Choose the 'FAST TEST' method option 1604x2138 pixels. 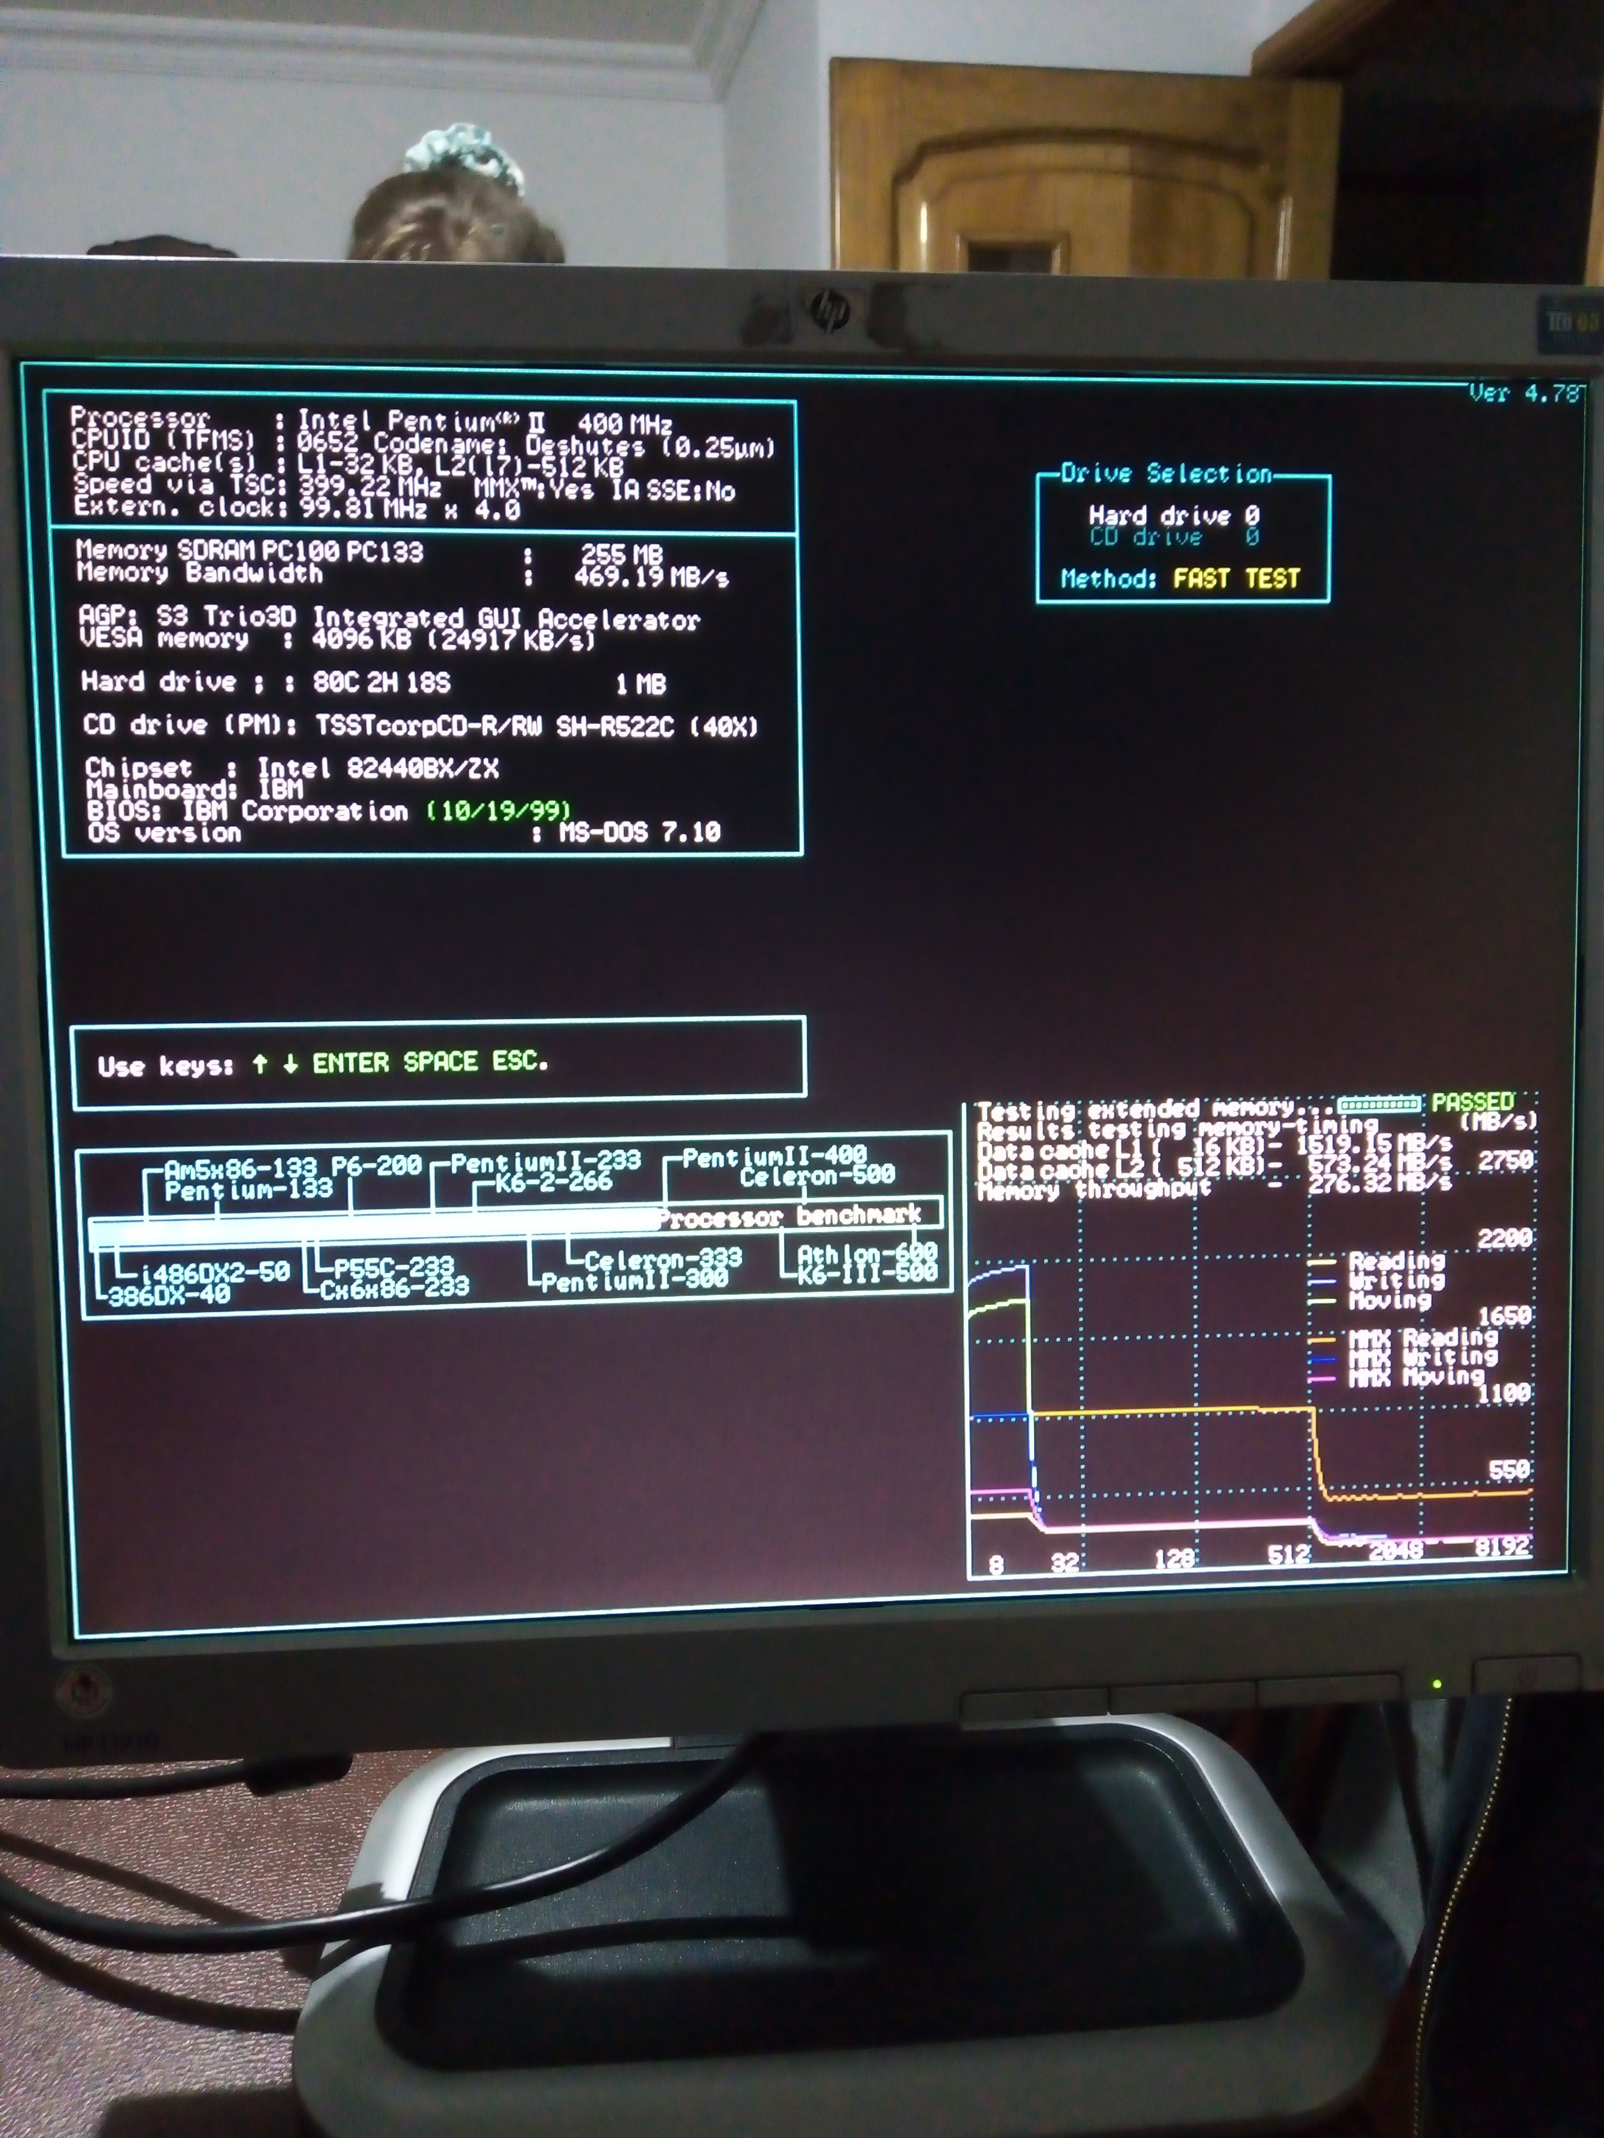coord(1236,579)
